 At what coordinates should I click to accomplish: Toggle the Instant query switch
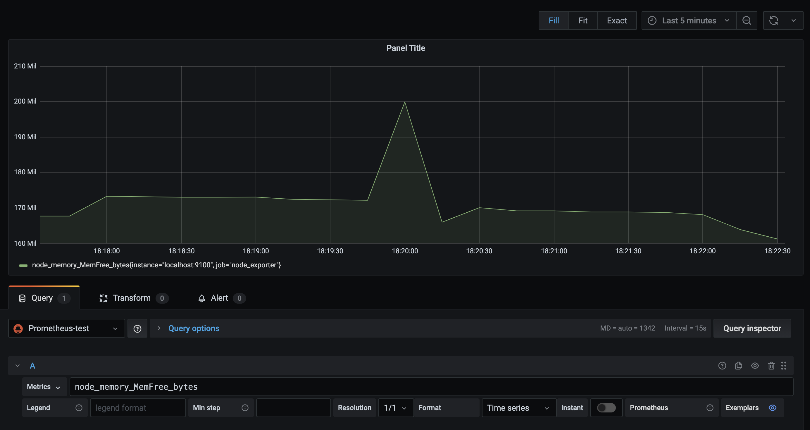606,408
